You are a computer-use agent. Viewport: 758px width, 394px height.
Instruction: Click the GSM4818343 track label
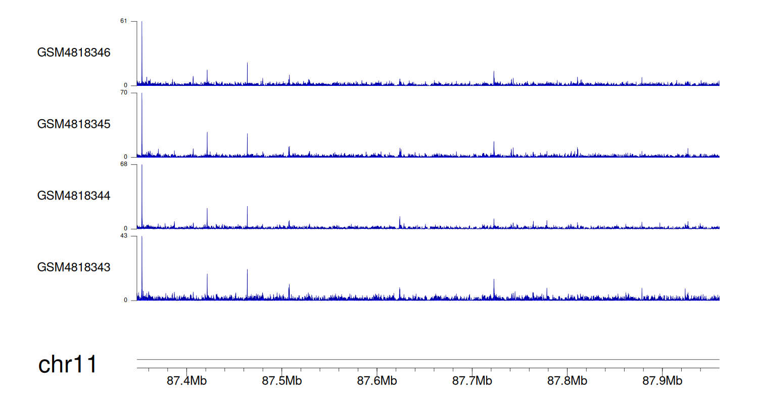(x=74, y=267)
